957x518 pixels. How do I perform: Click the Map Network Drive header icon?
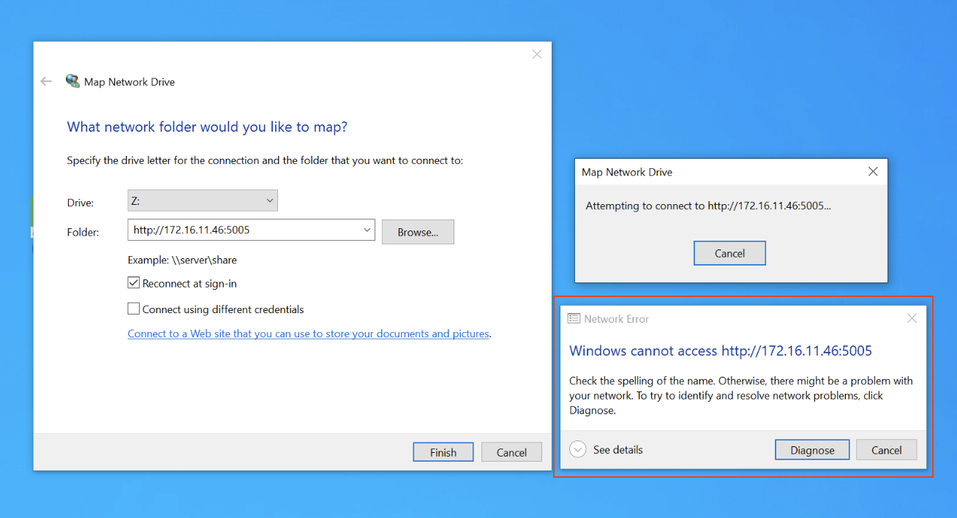tap(73, 81)
